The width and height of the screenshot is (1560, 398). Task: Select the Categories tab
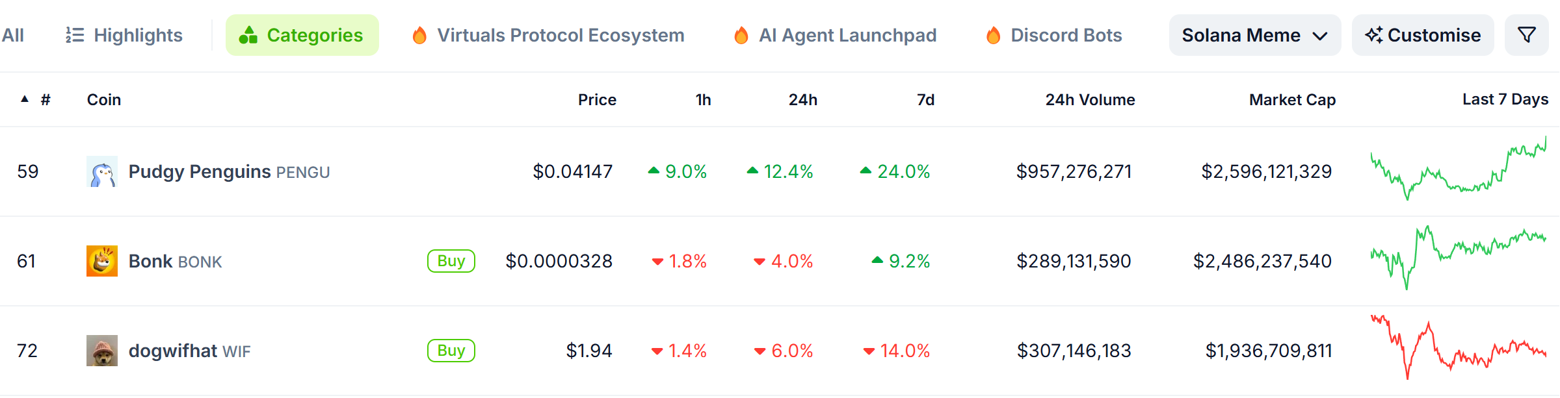[x=302, y=35]
